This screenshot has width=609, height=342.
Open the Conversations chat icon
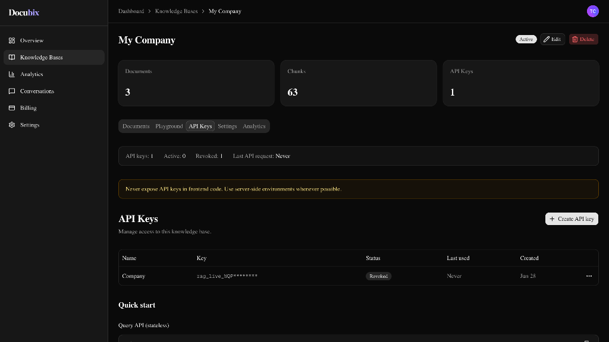(x=12, y=91)
